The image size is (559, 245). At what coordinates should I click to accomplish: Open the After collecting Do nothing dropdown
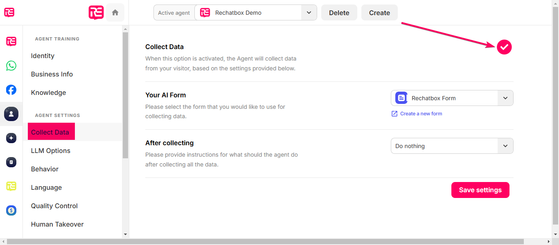(x=452, y=146)
